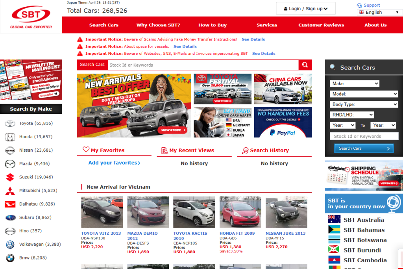
Task: Click See Details for the scams notice
Action: (253, 39)
